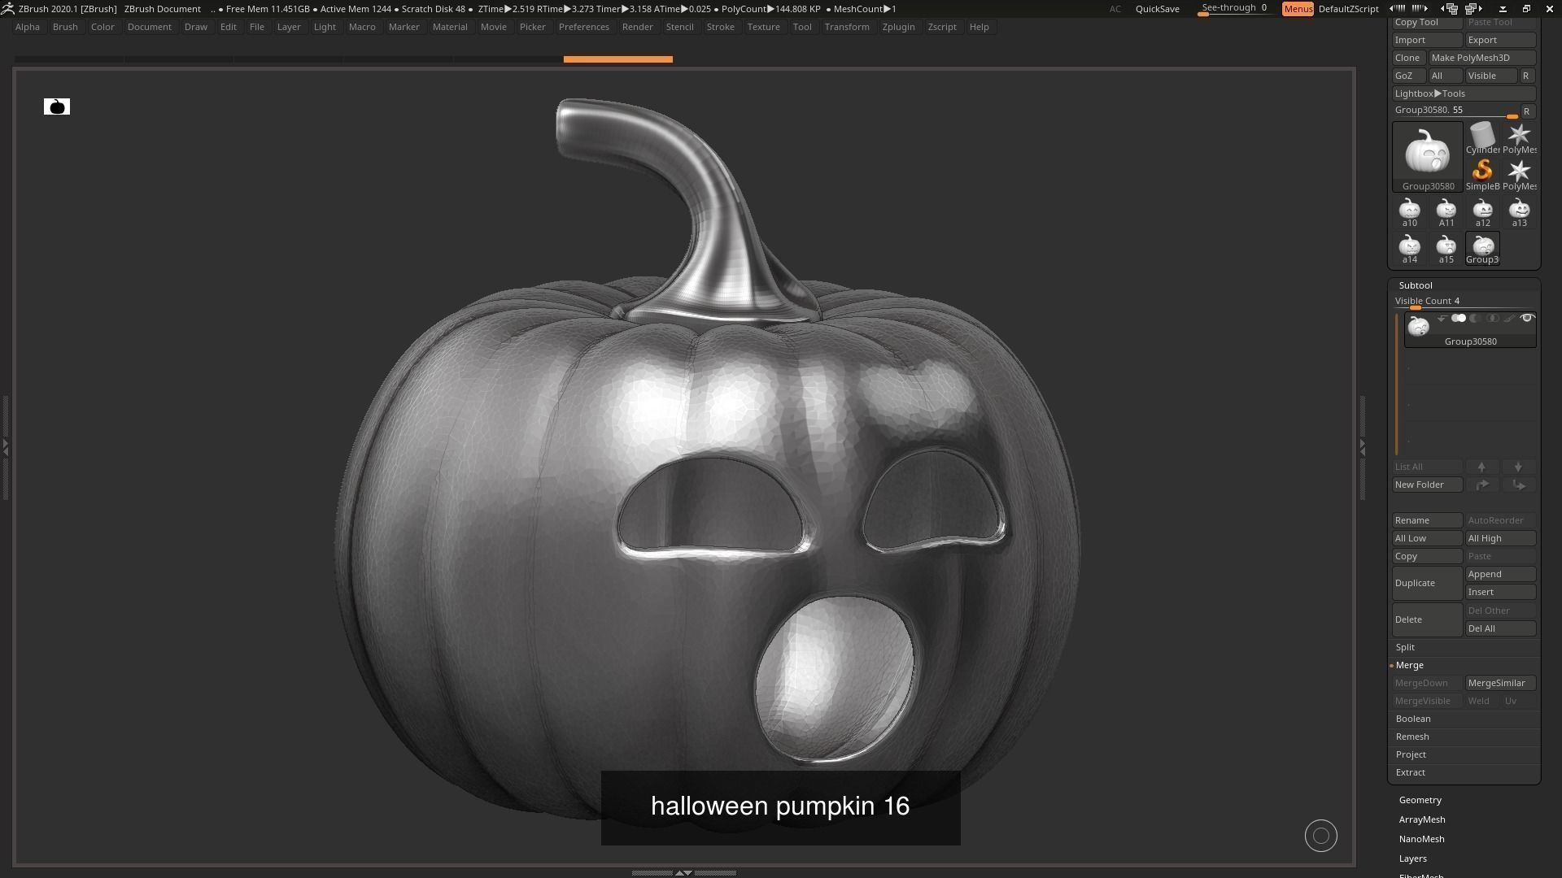This screenshot has height=878, width=1562.
Task: Click the folder move-up curved arrow icon
Action: [1482, 485]
